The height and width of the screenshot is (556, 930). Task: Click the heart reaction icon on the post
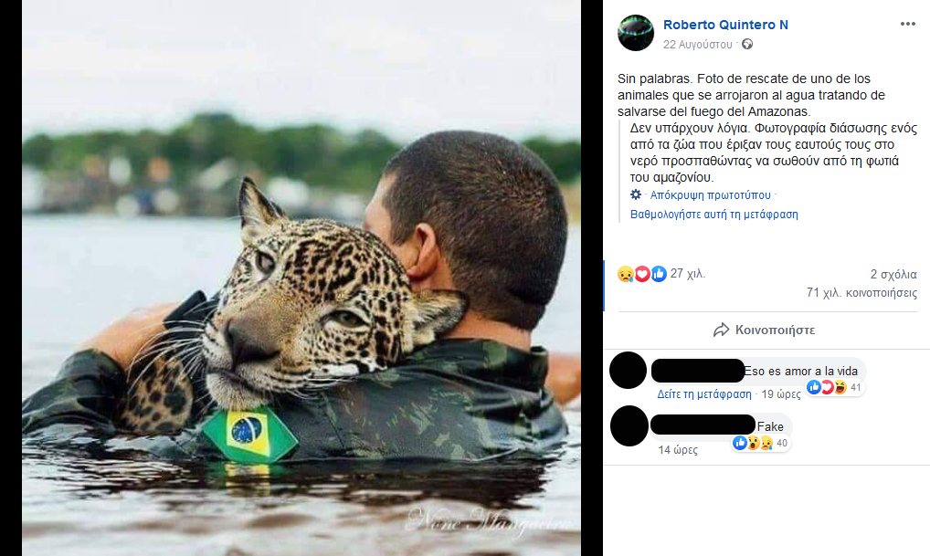pos(641,273)
